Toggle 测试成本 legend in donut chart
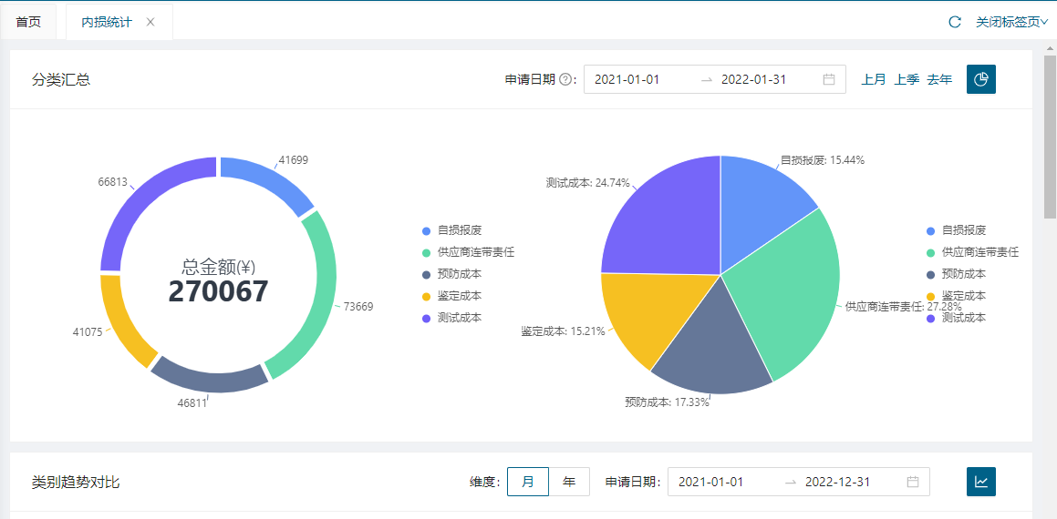 [459, 318]
